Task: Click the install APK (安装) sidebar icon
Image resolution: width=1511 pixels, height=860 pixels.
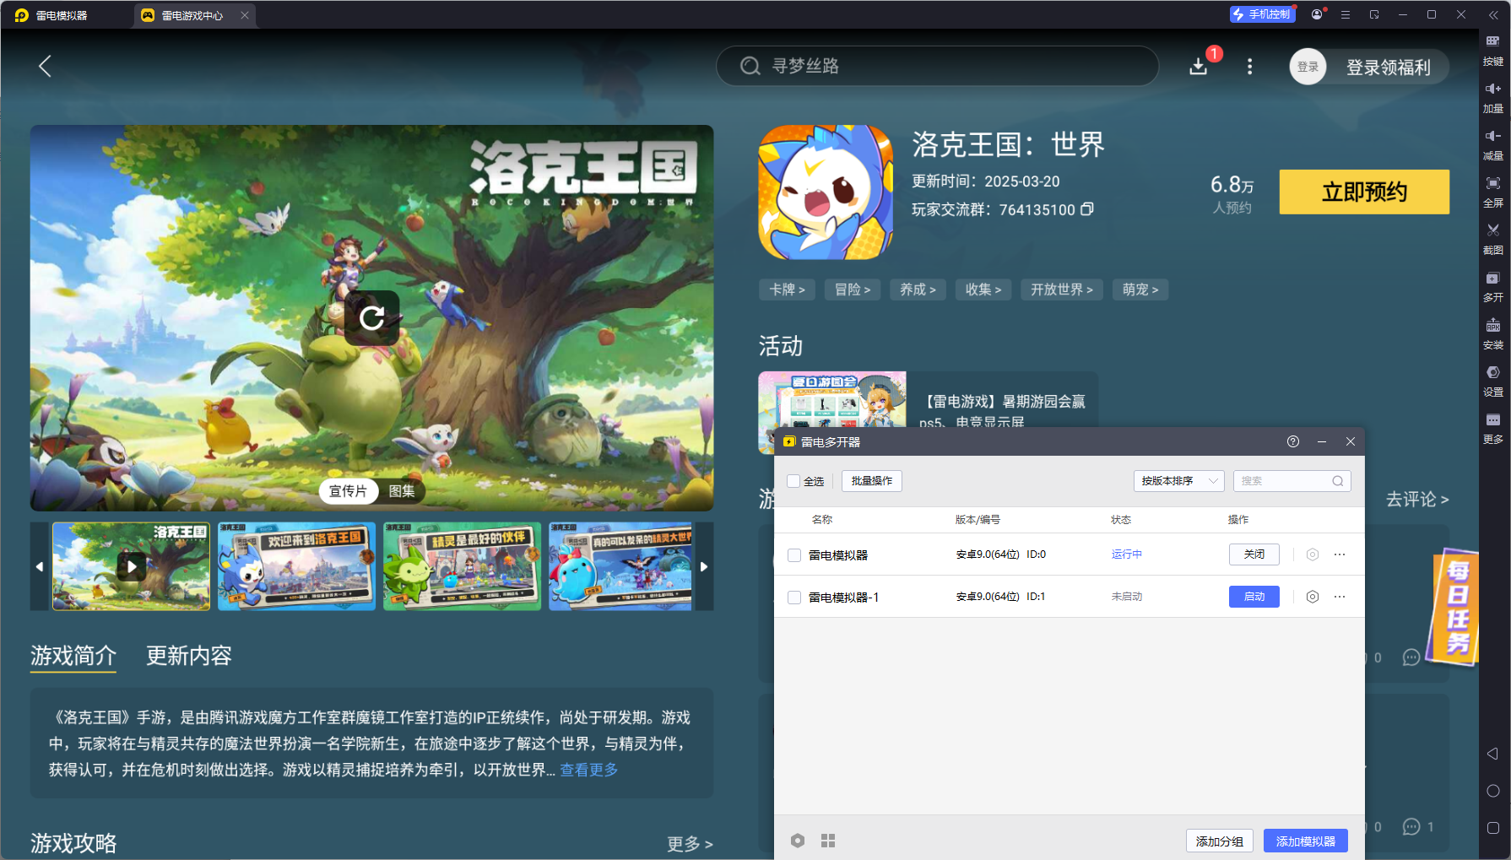Action: [x=1492, y=326]
